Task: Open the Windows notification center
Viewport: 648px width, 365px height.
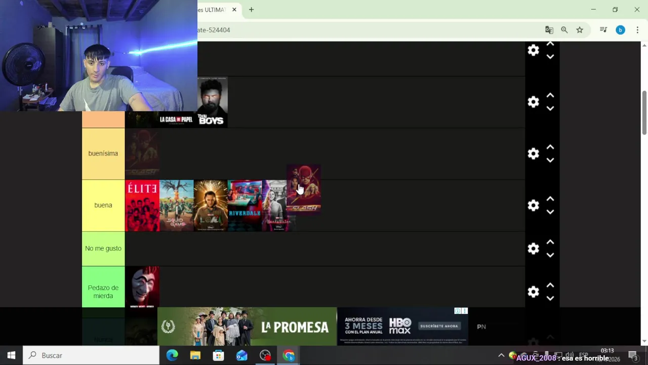Action: pyautogui.click(x=633, y=355)
